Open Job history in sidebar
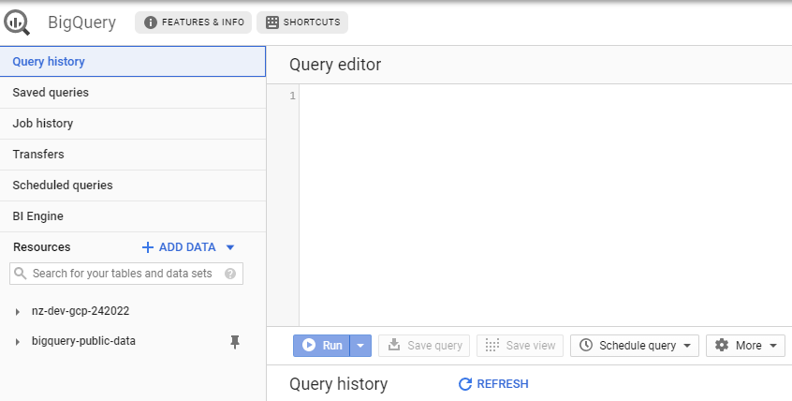 [133, 124]
